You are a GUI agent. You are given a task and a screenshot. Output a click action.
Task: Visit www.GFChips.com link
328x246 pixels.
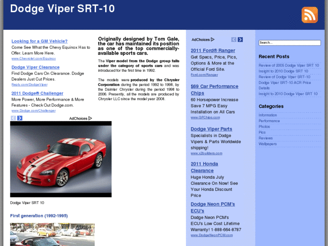(x=205, y=117)
